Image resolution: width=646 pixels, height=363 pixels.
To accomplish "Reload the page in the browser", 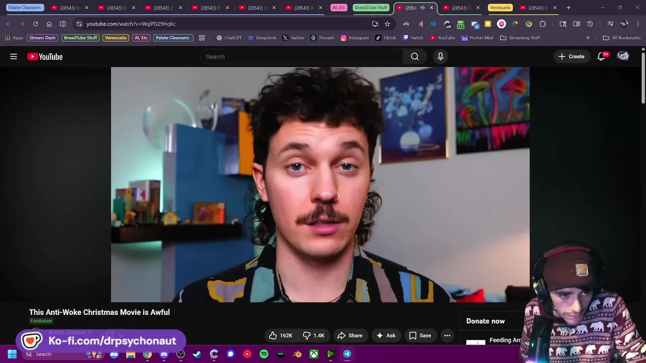I will tap(35, 24).
